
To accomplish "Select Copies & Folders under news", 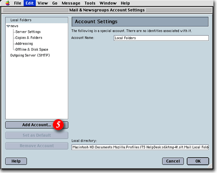I will (29, 38).
